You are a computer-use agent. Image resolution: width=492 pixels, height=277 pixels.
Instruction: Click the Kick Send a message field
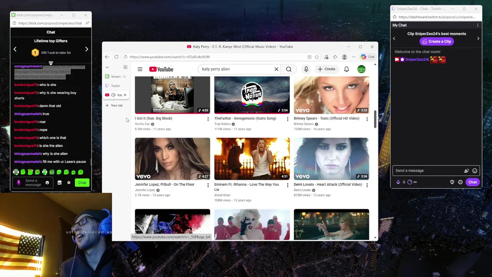[x=33, y=183]
